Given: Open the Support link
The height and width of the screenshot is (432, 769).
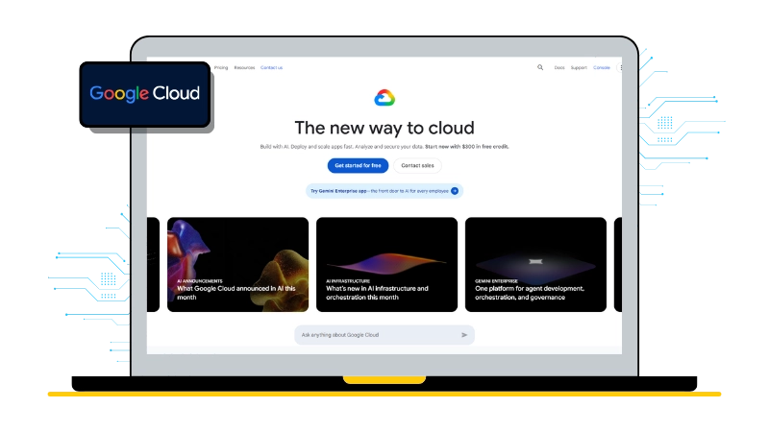Looking at the screenshot, I should pos(579,67).
